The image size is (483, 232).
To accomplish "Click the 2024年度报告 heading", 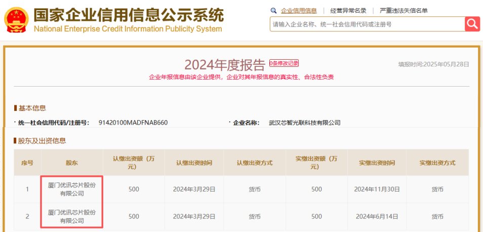I will pos(224,64).
